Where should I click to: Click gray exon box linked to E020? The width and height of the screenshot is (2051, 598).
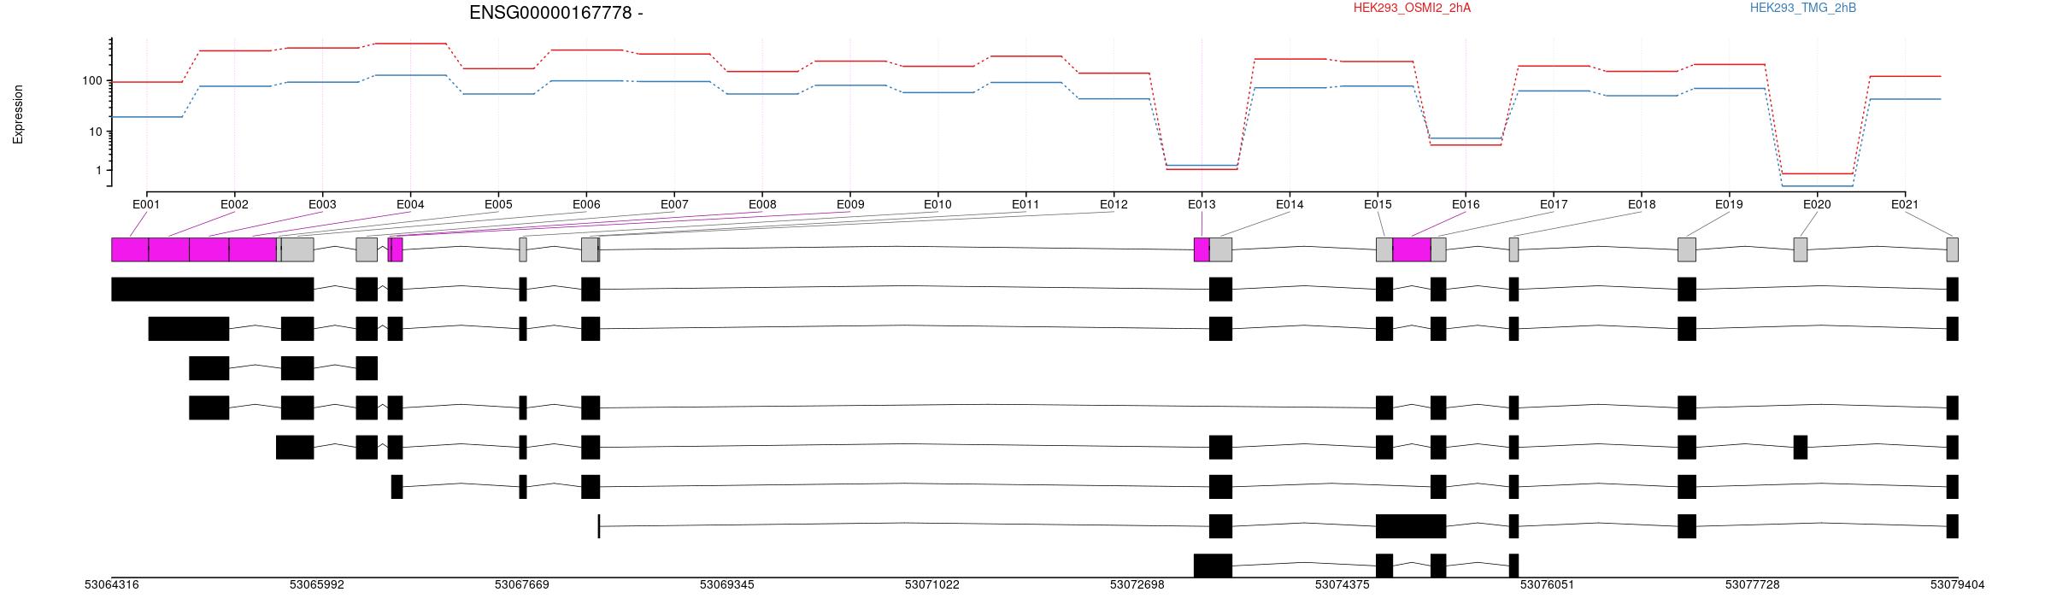pos(1801,249)
